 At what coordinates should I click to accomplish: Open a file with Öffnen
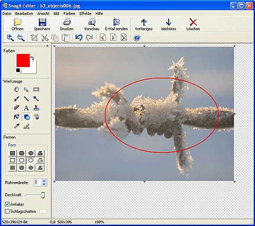(18, 24)
